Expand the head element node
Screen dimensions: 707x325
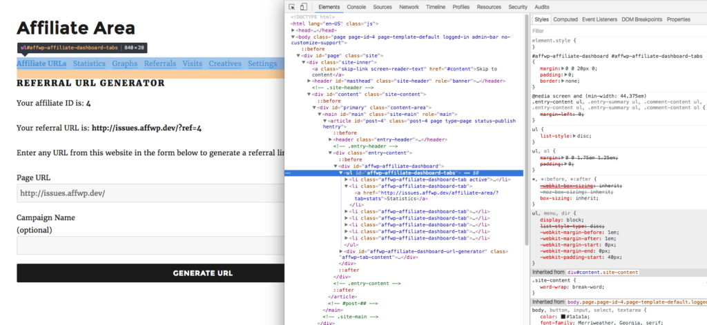tap(293, 30)
